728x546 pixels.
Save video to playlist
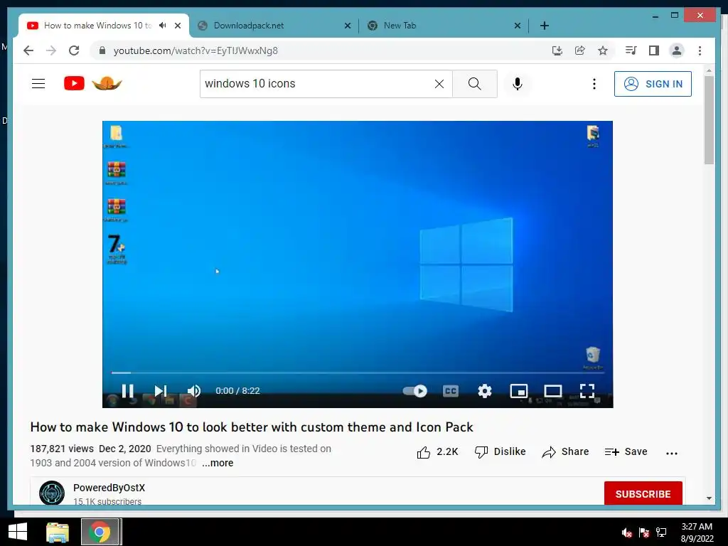(x=626, y=451)
